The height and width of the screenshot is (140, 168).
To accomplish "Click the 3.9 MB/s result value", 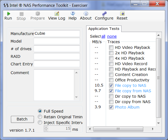I will click(98, 107).
